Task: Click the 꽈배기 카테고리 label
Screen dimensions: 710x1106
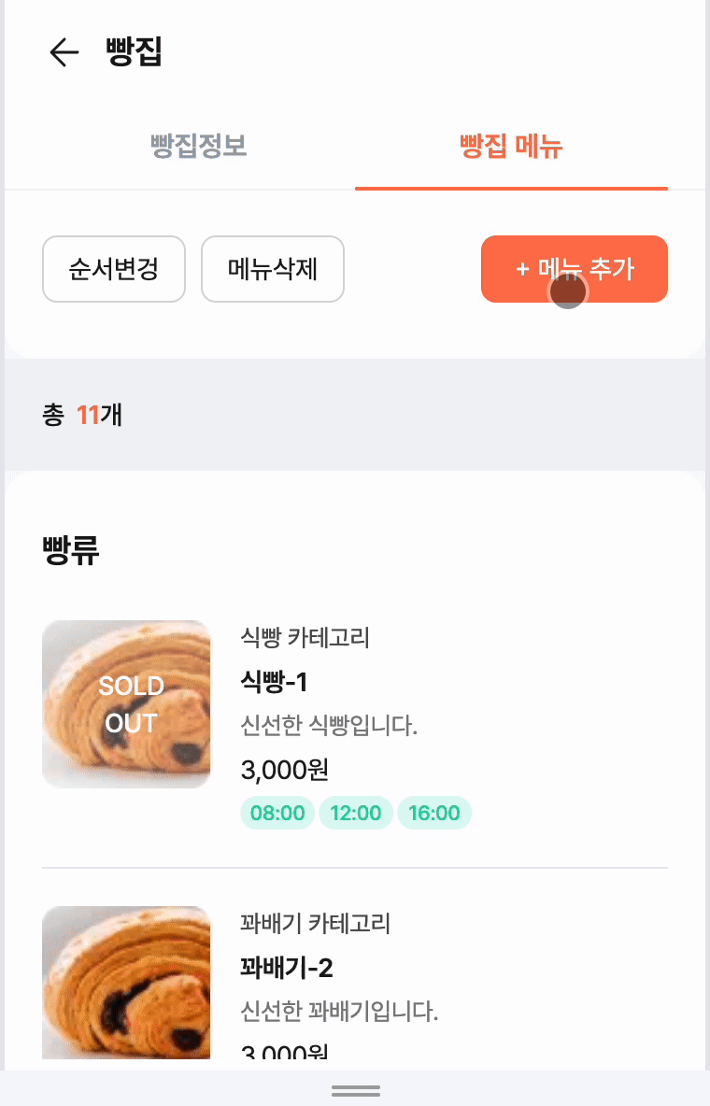Action: pyautogui.click(x=315, y=924)
